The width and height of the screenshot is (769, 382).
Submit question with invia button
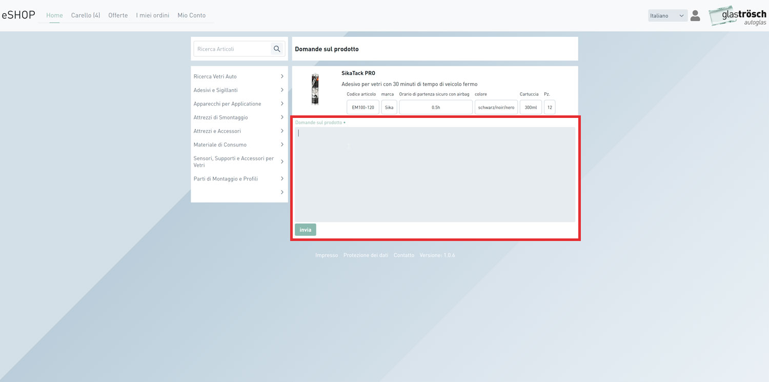point(306,230)
